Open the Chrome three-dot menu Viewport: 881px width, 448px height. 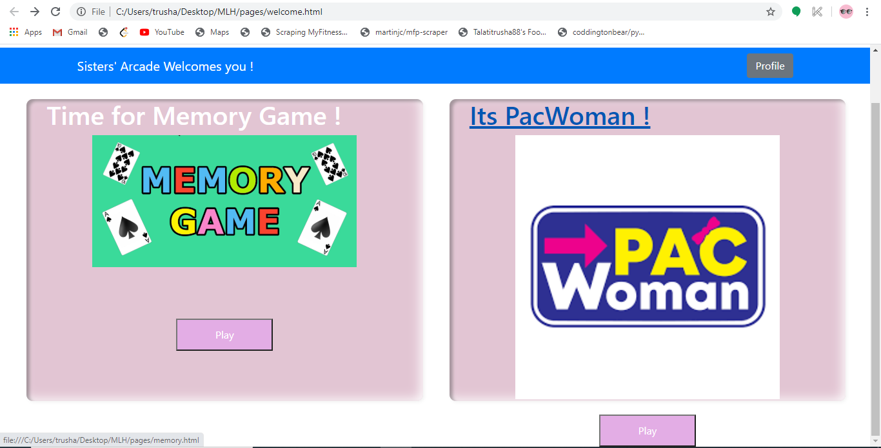click(x=867, y=12)
